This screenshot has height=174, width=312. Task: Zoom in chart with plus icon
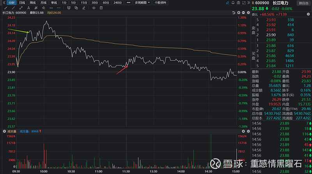click(239, 13)
